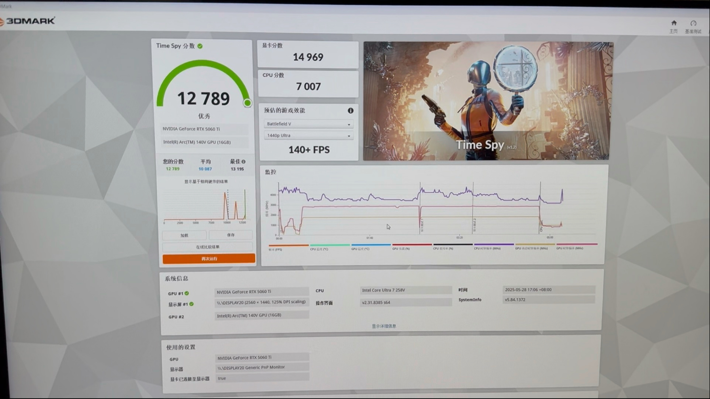Click the CPU 分数 card showing 7 007

[308, 84]
